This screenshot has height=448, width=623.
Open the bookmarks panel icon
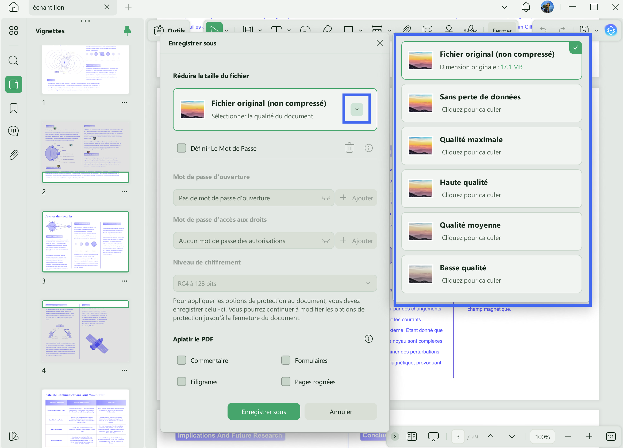[13, 108]
